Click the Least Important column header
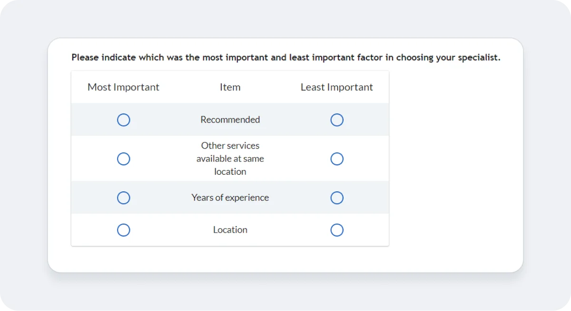The image size is (571, 311). [336, 87]
